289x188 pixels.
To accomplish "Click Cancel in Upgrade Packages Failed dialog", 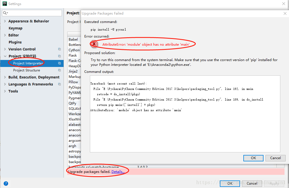I will tap(275, 158).
